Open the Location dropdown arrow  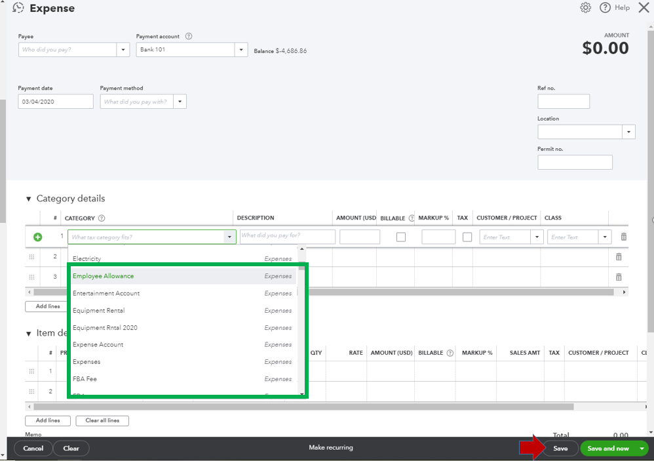(x=628, y=132)
